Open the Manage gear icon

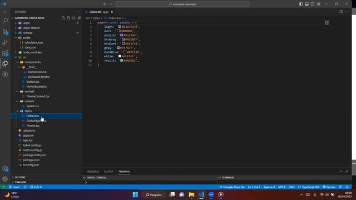point(5,179)
